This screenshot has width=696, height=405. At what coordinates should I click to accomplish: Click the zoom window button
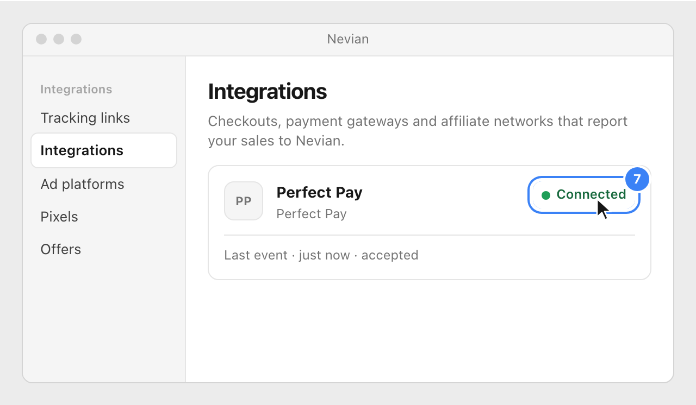pos(76,39)
